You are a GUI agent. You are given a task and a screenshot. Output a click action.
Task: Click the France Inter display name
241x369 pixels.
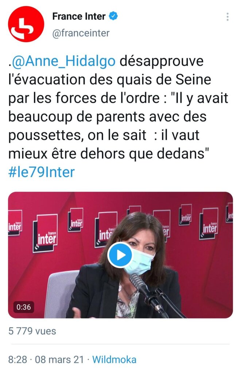tap(79, 16)
